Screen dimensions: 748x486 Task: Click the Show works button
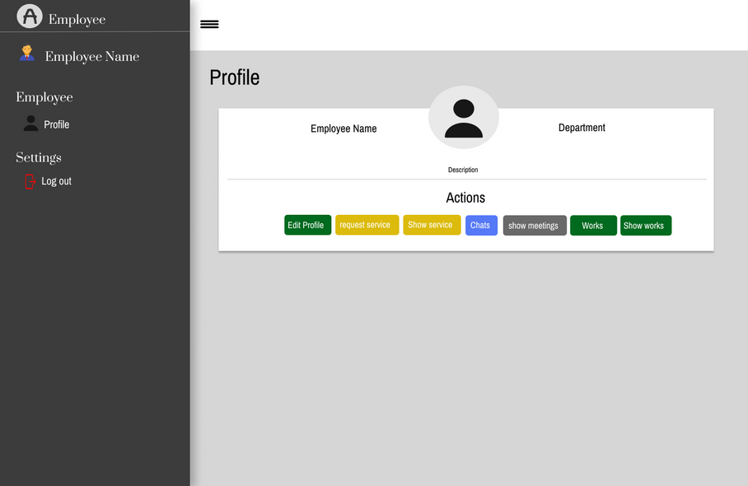tap(646, 226)
